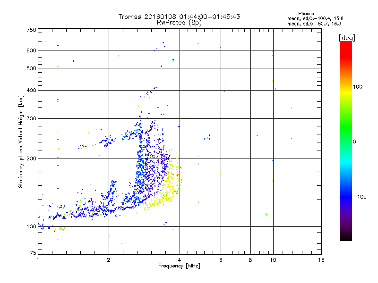Click the colorbar tick label '100'
The width and height of the screenshot is (378, 283).
click(x=358, y=87)
